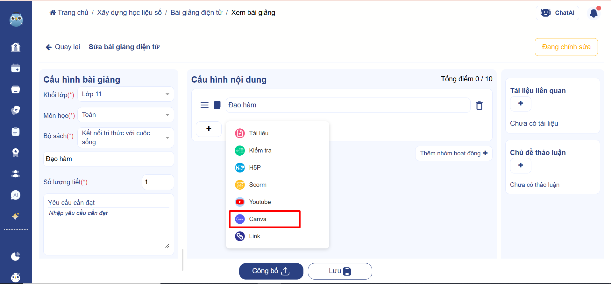Click Thêm nhóm hoạt động button
The image size is (611, 284).
click(x=453, y=153)
